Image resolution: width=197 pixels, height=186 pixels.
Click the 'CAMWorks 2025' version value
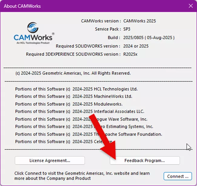(140, 21)
